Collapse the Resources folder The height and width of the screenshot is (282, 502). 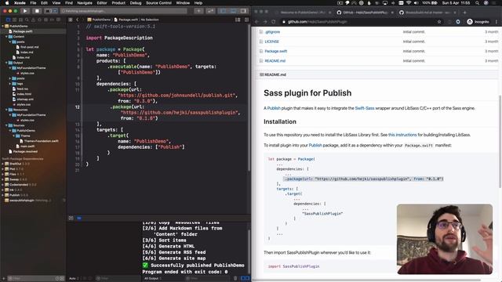tap(6, 110)
